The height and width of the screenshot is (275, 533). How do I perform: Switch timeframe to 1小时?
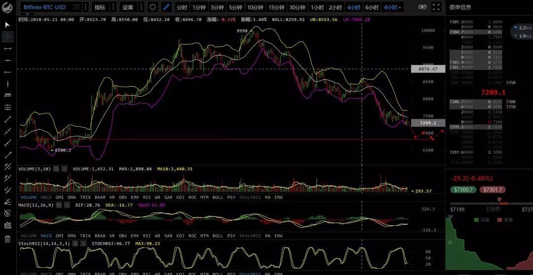coord(317,7)
